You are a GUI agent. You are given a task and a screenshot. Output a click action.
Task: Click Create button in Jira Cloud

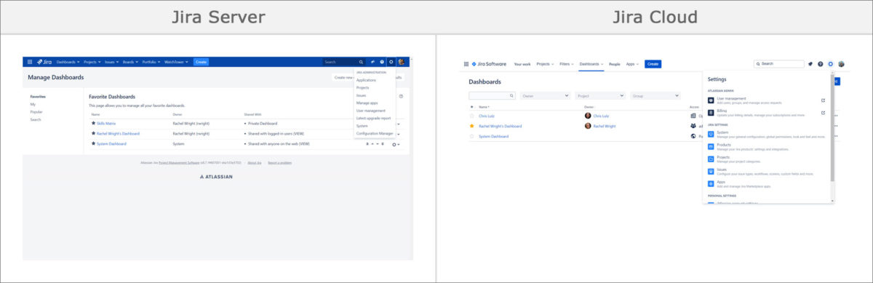(653, 64)
